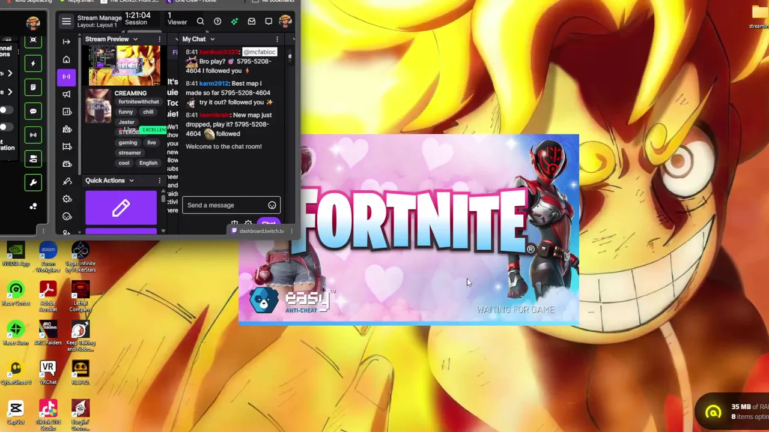This screenshot has height=432, width=769.
Task: Go to Home in dashboard sidebar
Action: click(67, 59)
